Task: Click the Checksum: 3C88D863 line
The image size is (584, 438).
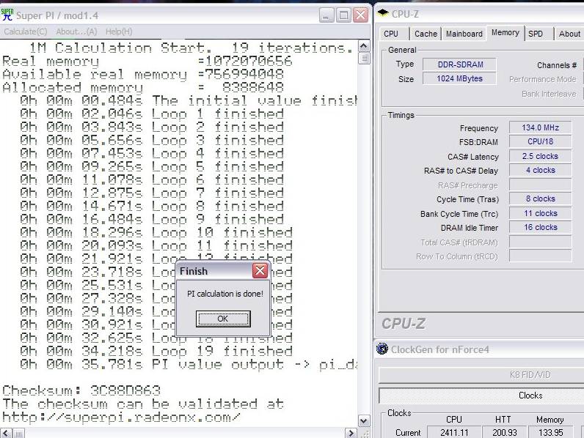Action: (x=81, y=390)
